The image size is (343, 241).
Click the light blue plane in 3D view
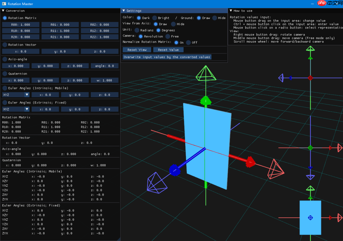pyautogui.click(x=207, y=146)
